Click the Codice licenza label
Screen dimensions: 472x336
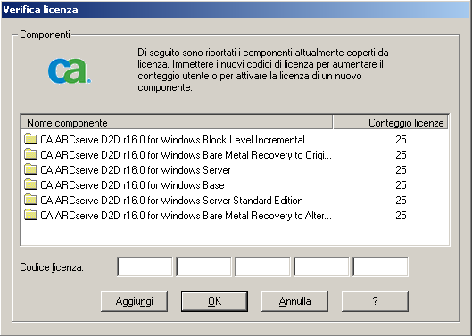click(x=52, y=267)
